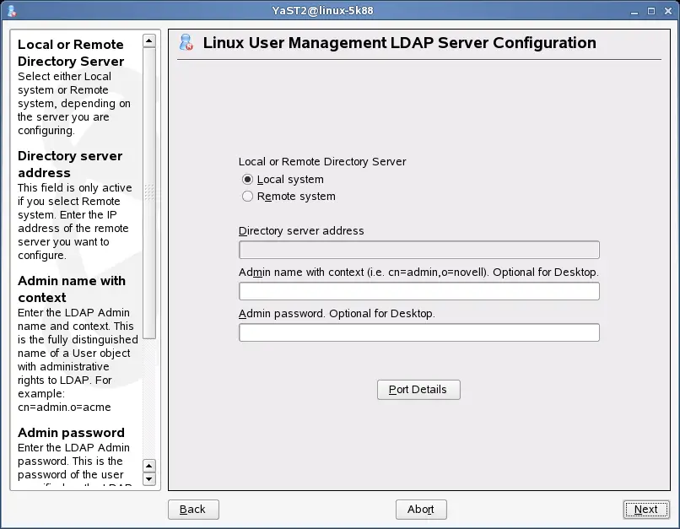This screenshot has height=529, width=680.
Task: Click the help panel bottom-most scroll down arrow
Action: [149, 479]
